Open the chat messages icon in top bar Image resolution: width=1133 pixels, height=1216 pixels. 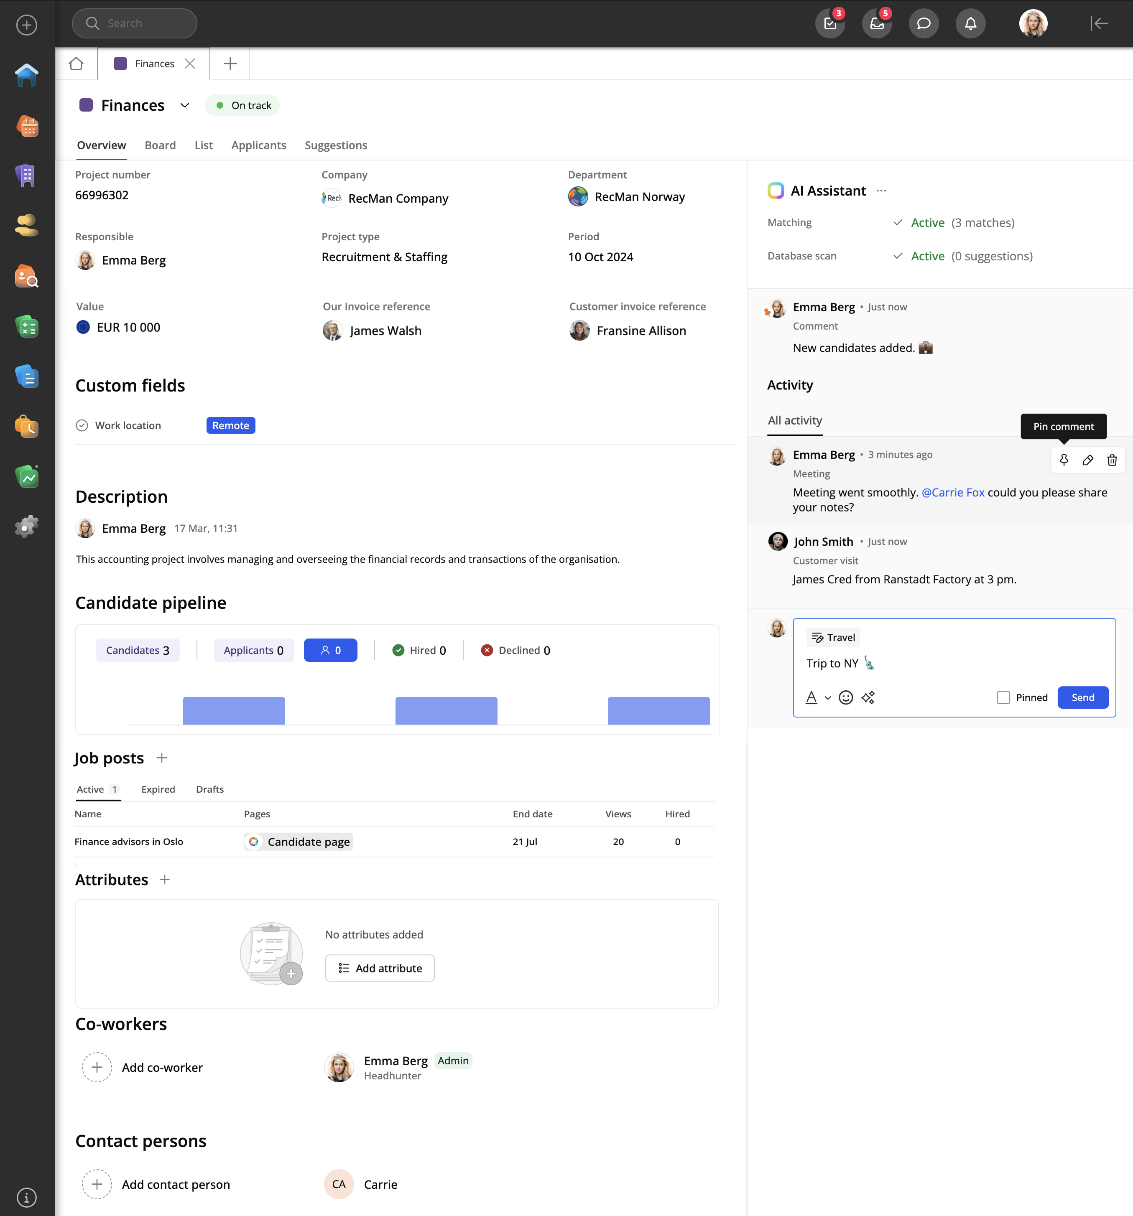(923, 23)
